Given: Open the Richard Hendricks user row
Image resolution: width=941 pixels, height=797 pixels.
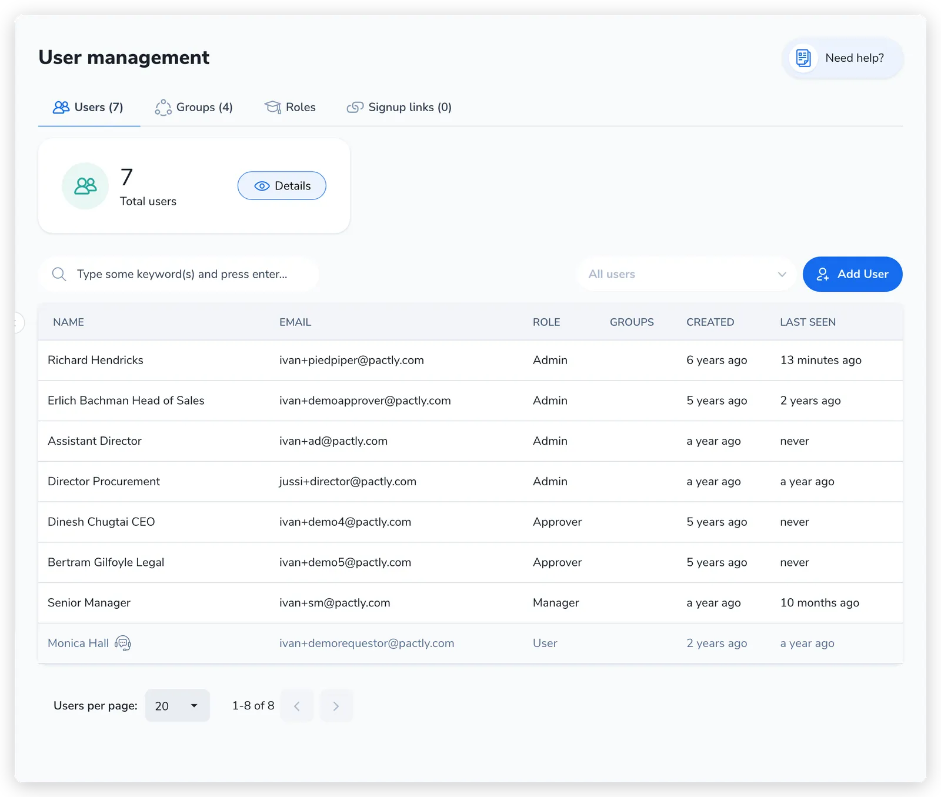Looking at the screenshot, I should 470,360.
